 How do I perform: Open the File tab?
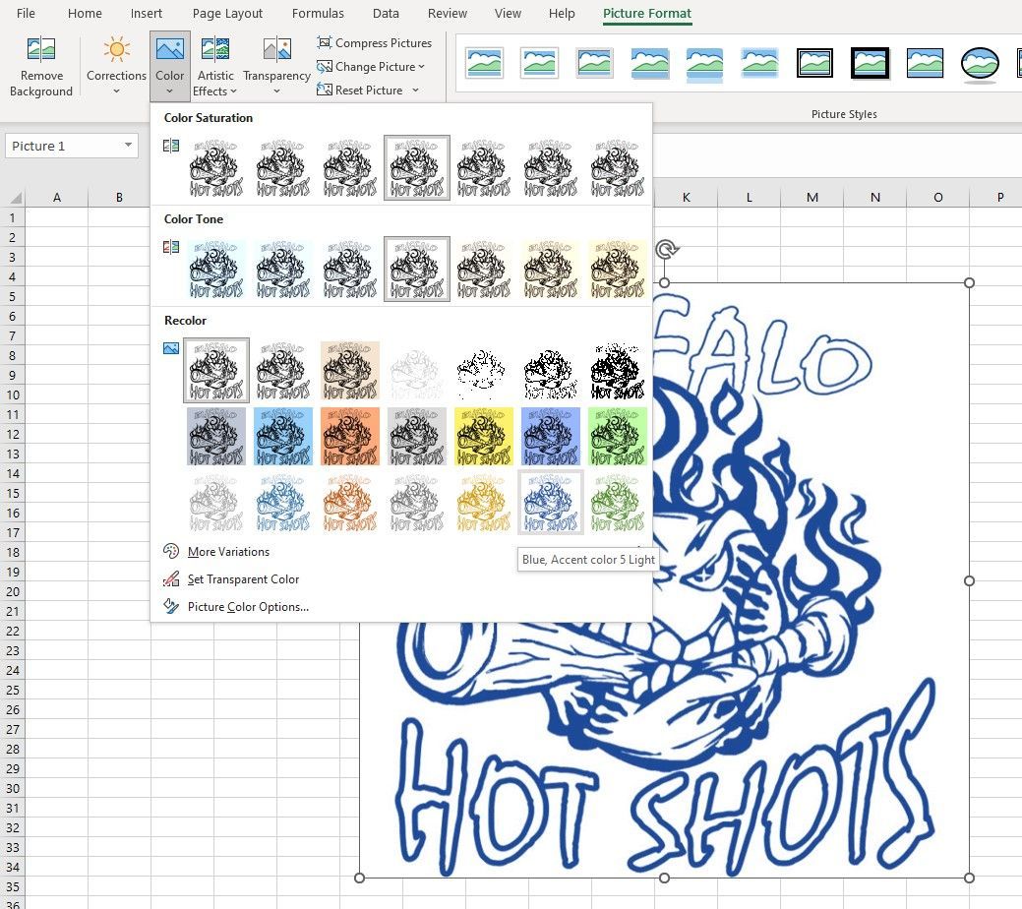[26, 13]
